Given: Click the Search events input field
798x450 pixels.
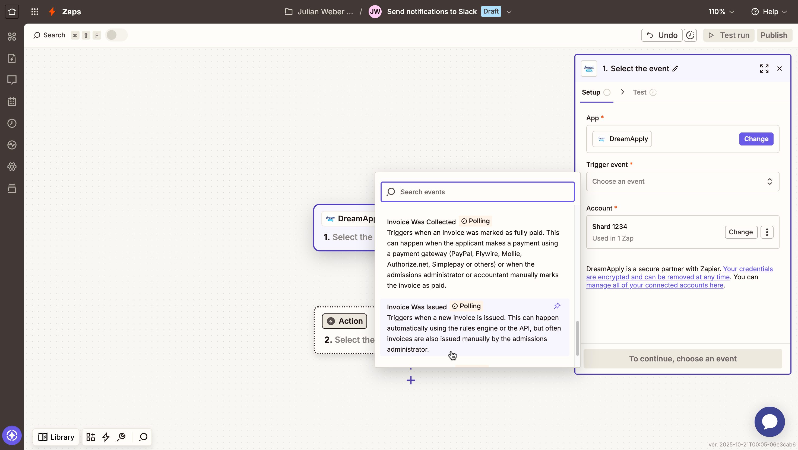Looking at the screenshot, I should [477, 192].
